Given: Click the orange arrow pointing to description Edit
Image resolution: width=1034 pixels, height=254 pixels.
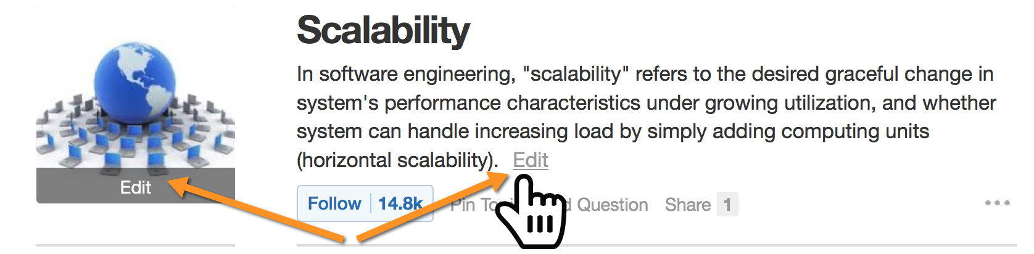Looking at the screenshot, I should 432,207.
